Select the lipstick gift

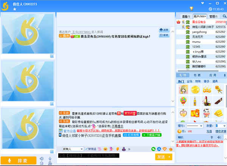(207, 101)
